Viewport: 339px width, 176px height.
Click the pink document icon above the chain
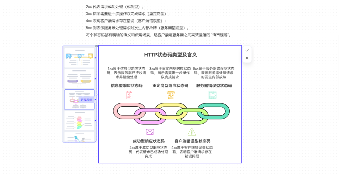[130, 95]
